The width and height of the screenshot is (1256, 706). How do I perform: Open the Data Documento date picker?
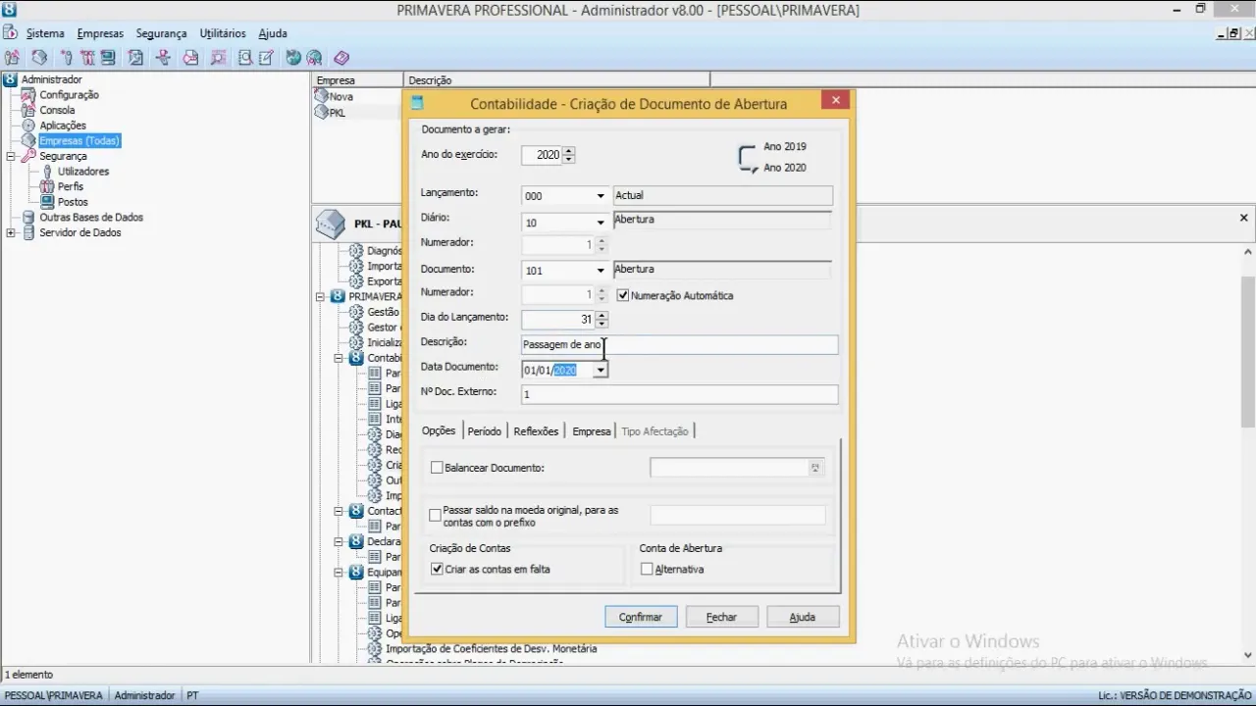pyautogui.click(x=600, y=370)
